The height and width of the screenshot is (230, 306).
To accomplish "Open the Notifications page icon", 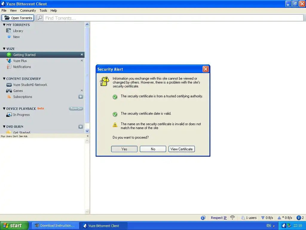I will pyautogui.click(x=9, y=67).
